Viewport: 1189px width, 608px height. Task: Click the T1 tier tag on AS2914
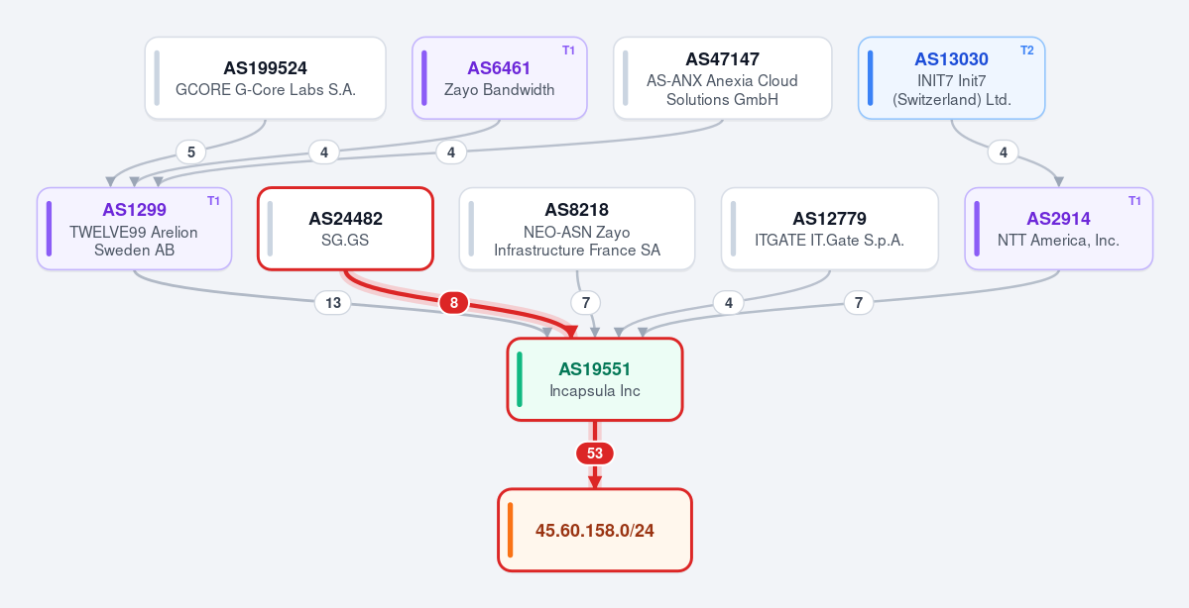point(1134,201)
